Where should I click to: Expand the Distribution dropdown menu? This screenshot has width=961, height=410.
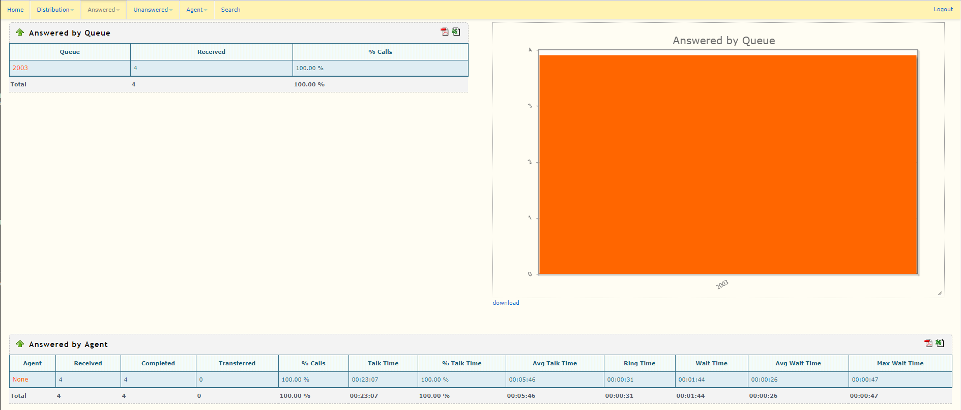(x=55, y=10)
